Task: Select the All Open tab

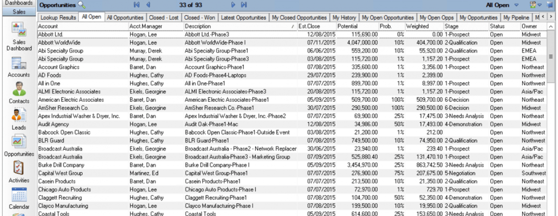Action: tap(91, 17)
